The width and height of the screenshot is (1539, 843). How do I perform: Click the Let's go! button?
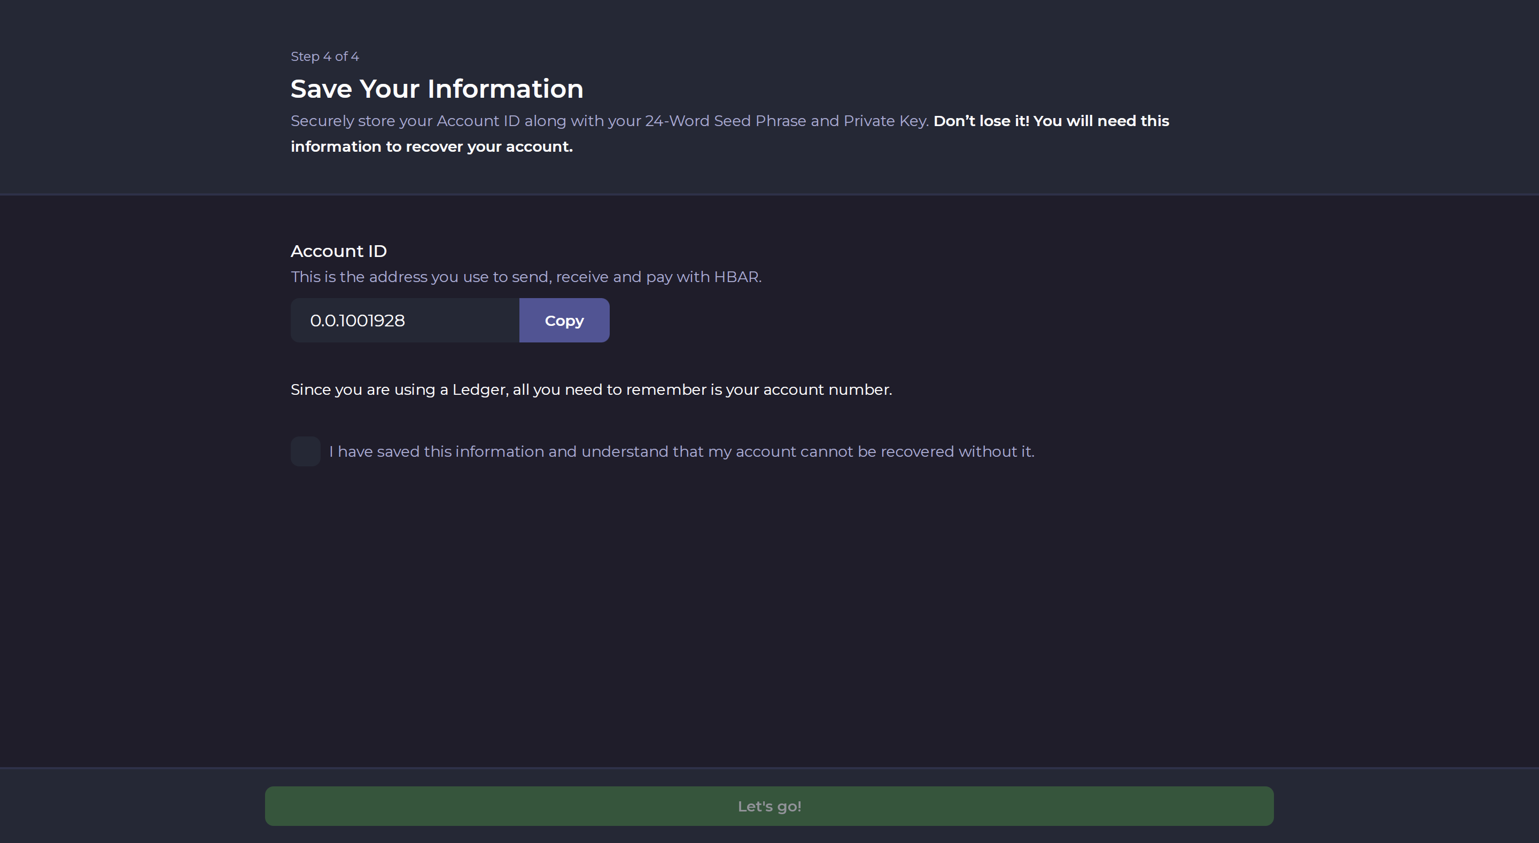[769, 806]
